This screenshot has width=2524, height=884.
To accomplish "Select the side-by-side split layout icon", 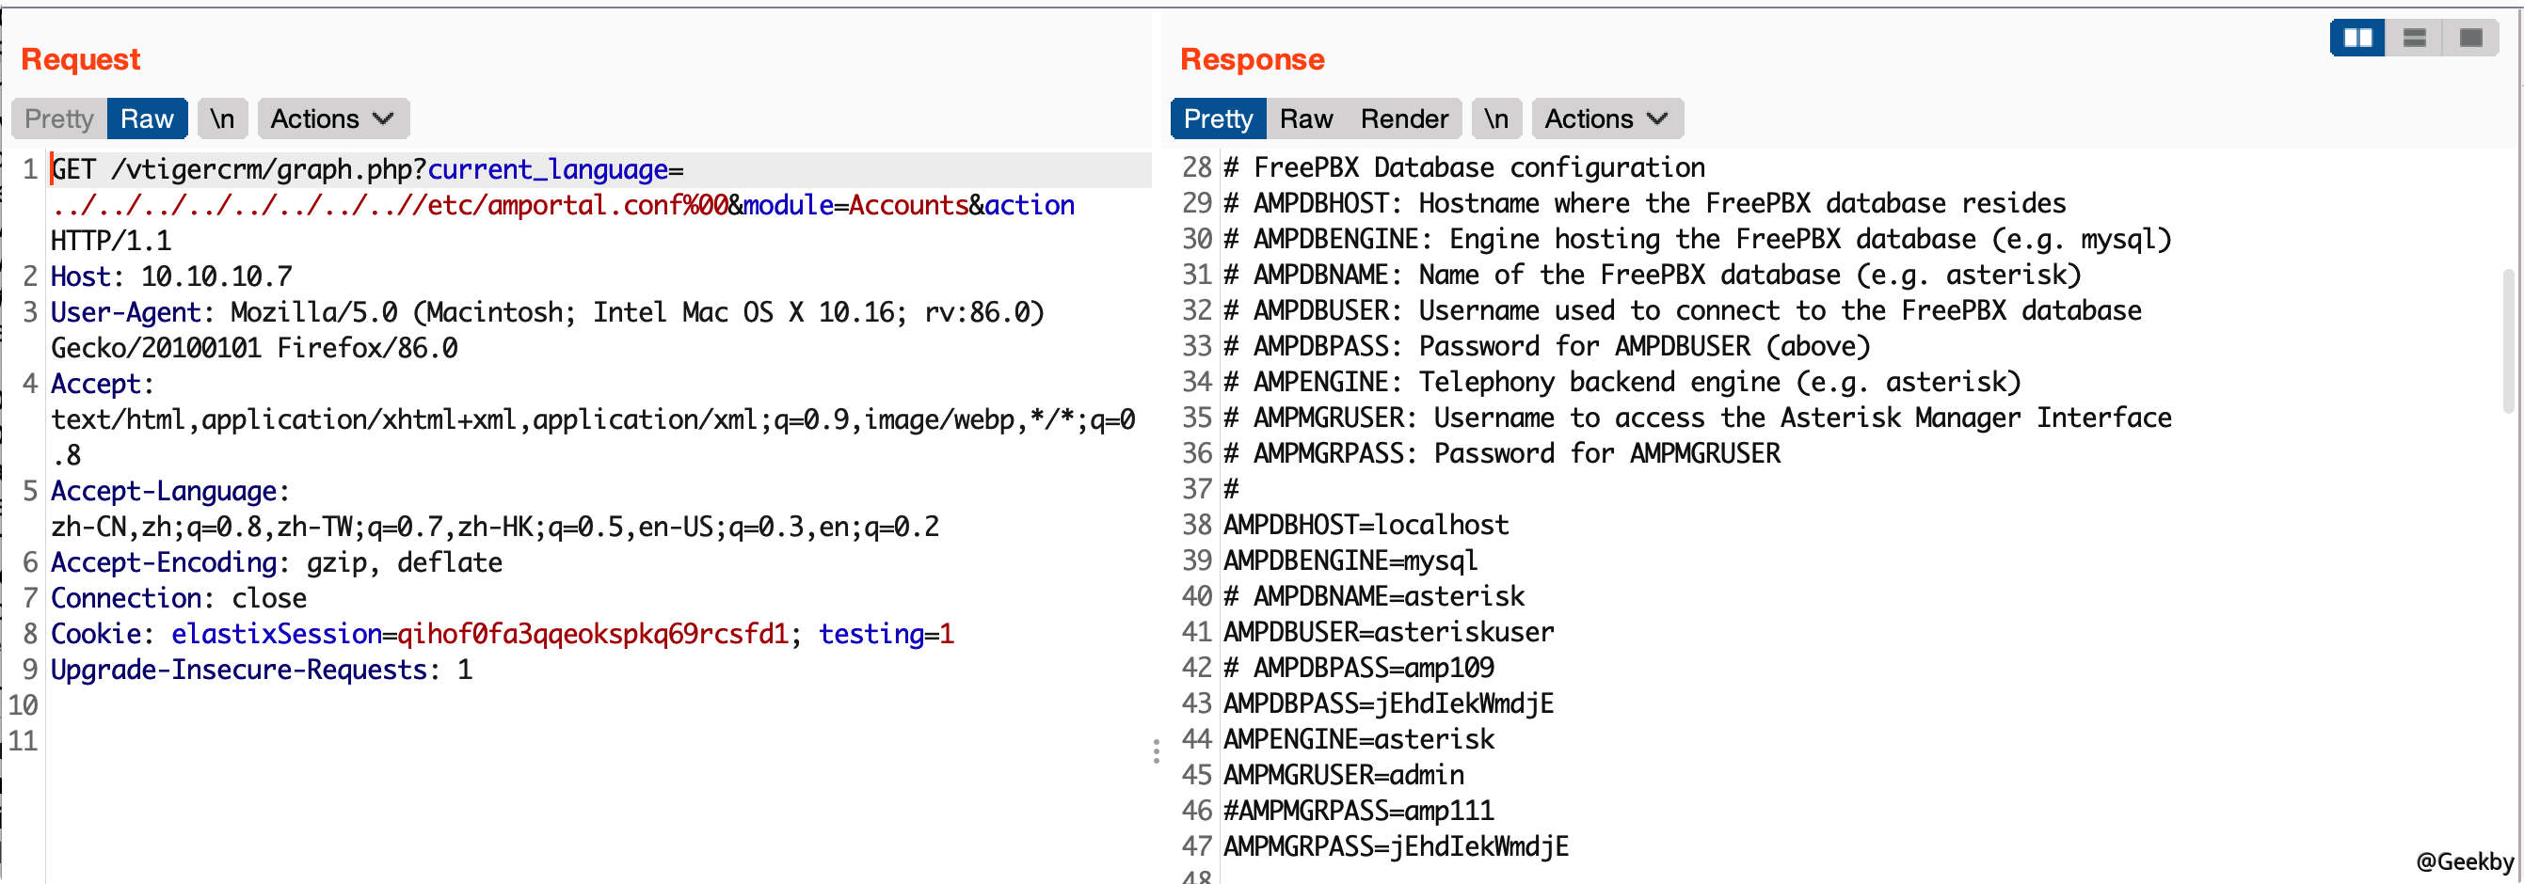I will coord(2356,39).
